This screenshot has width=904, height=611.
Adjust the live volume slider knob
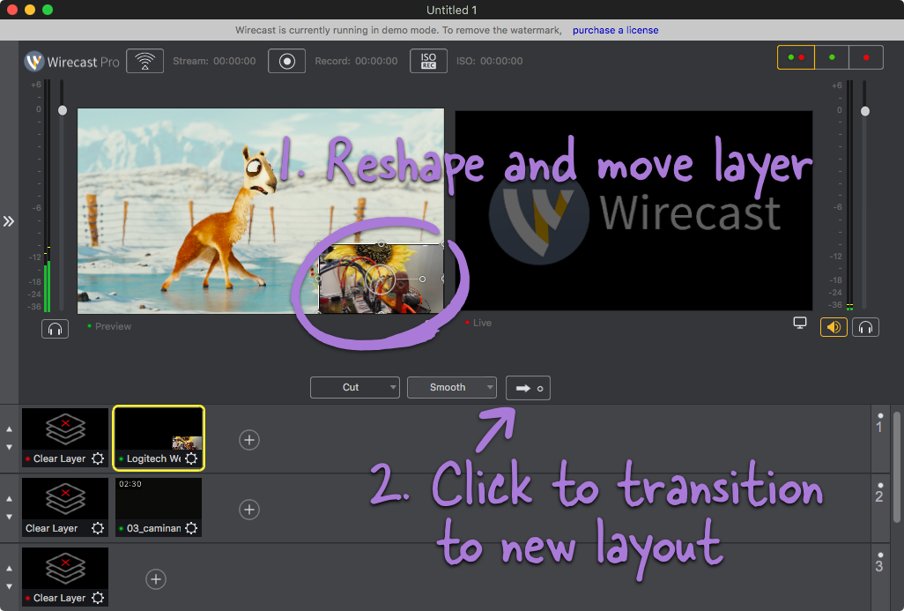point(865,111)
